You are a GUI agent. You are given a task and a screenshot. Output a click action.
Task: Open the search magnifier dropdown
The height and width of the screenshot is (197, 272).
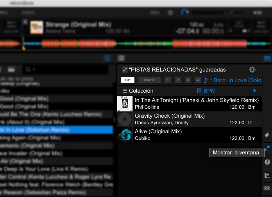tap(30, 70)
